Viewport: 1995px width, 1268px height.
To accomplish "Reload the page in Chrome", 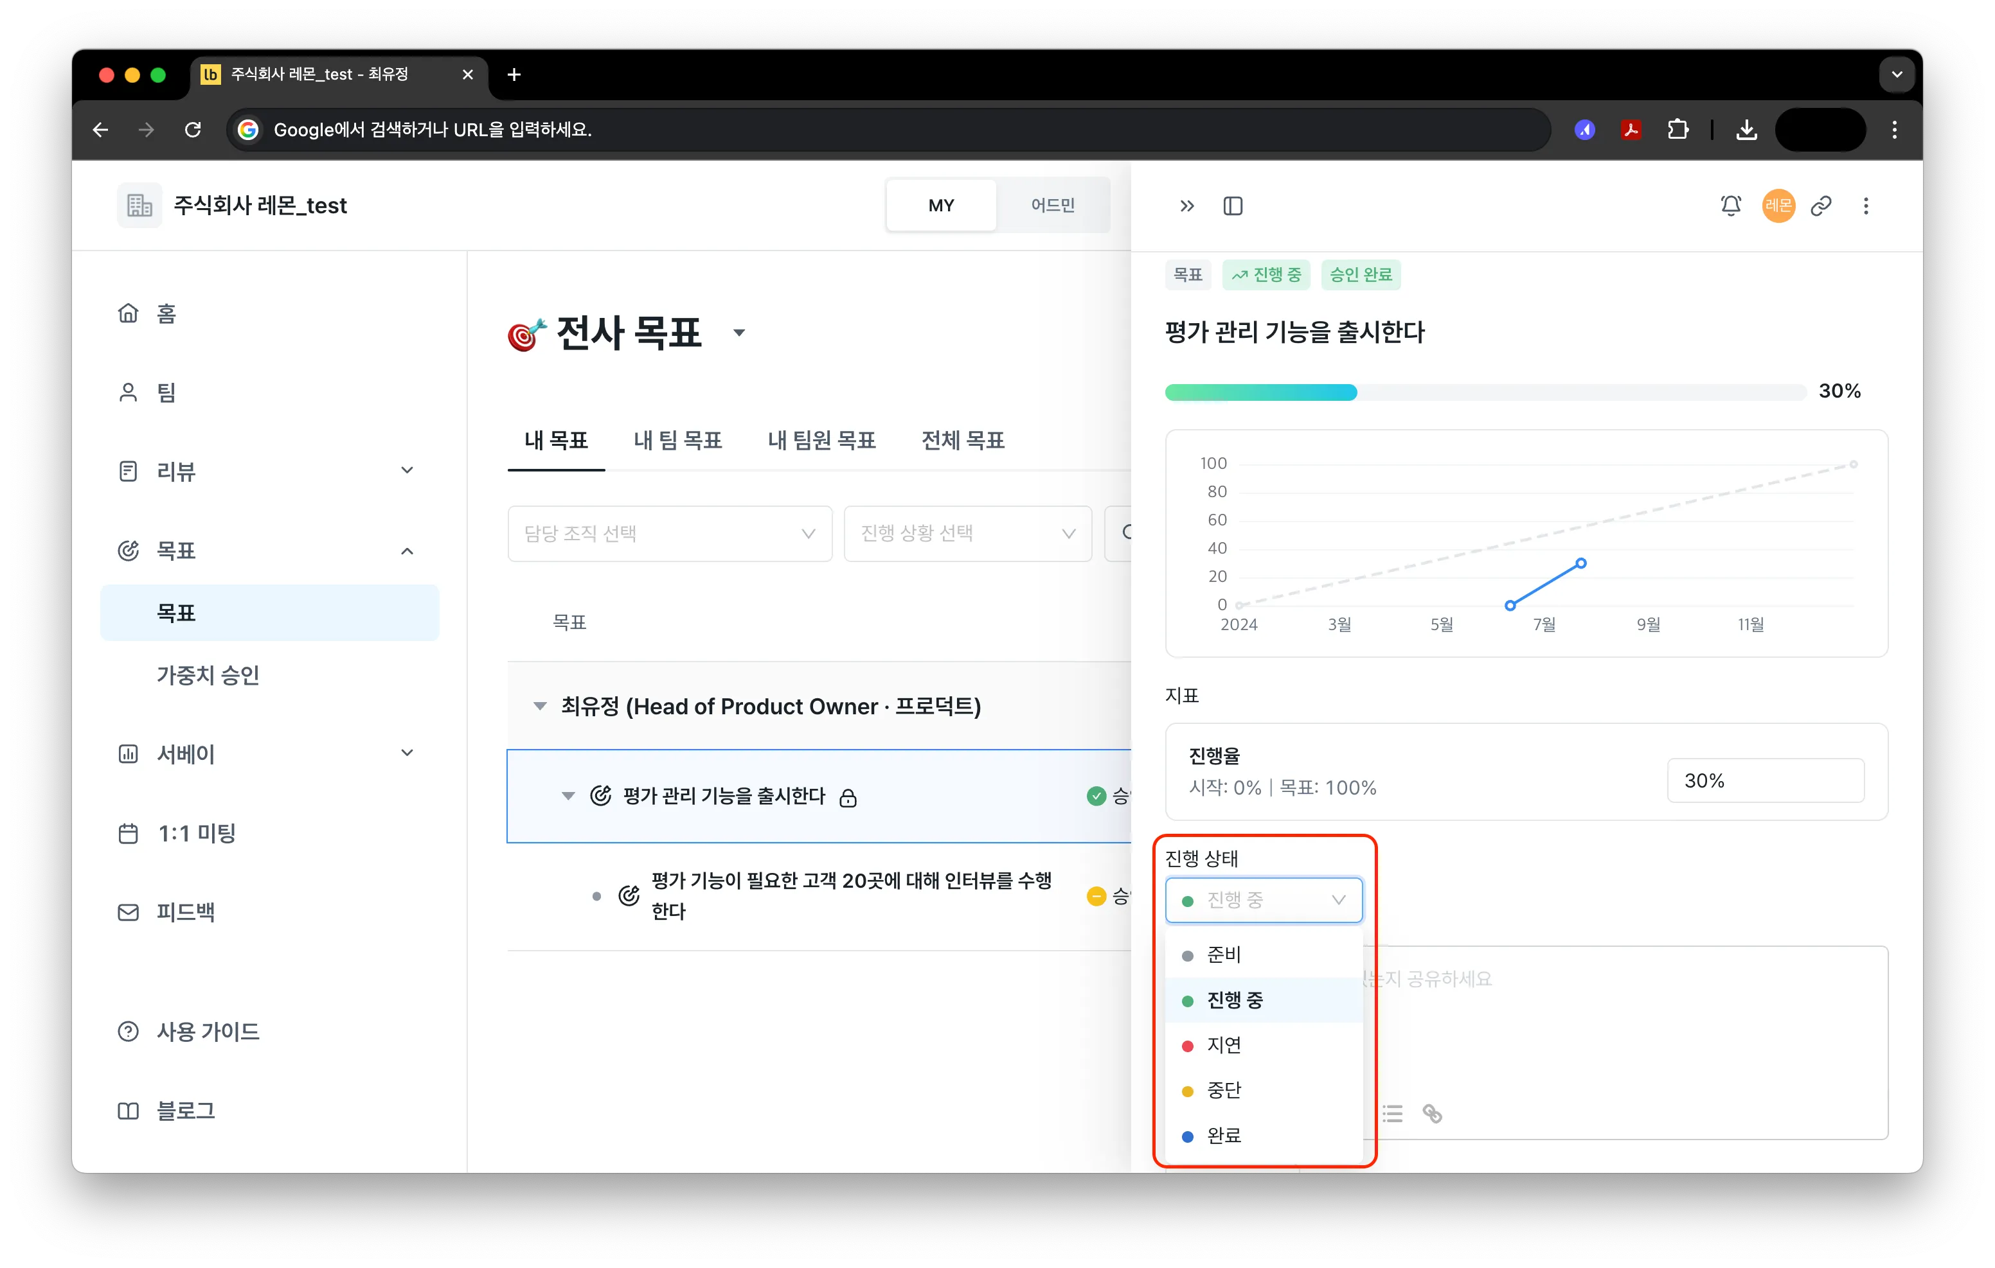I will pos(193,129).
